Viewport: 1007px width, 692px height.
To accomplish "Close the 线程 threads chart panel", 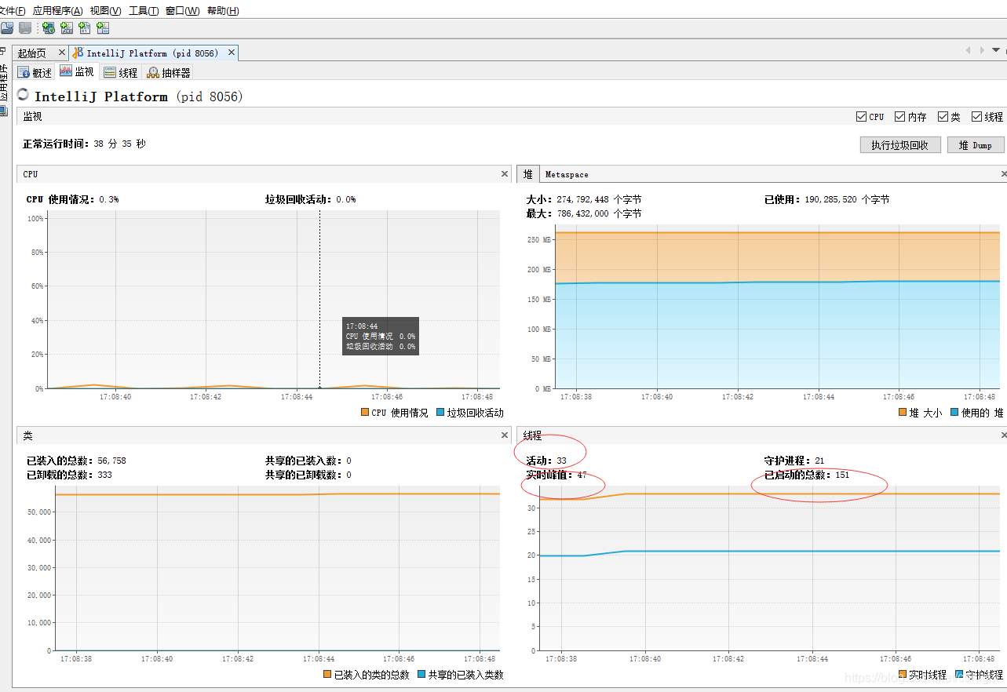I will [x=1004, y=435].
